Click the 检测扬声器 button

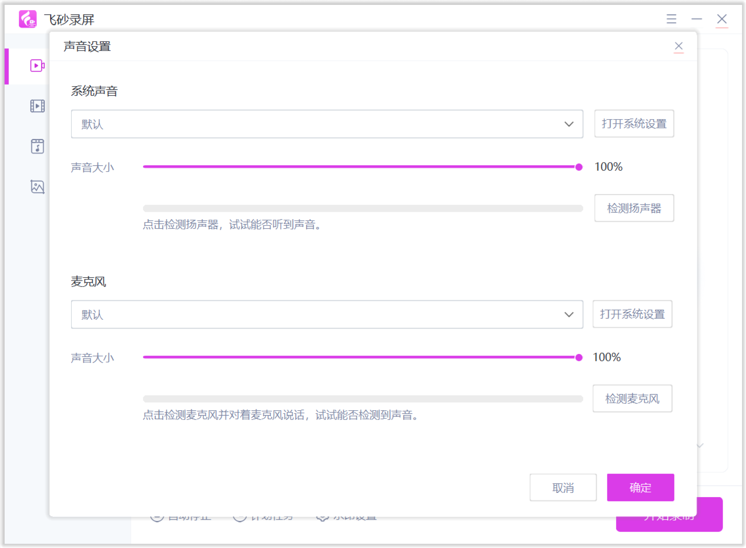coord(634,208)
